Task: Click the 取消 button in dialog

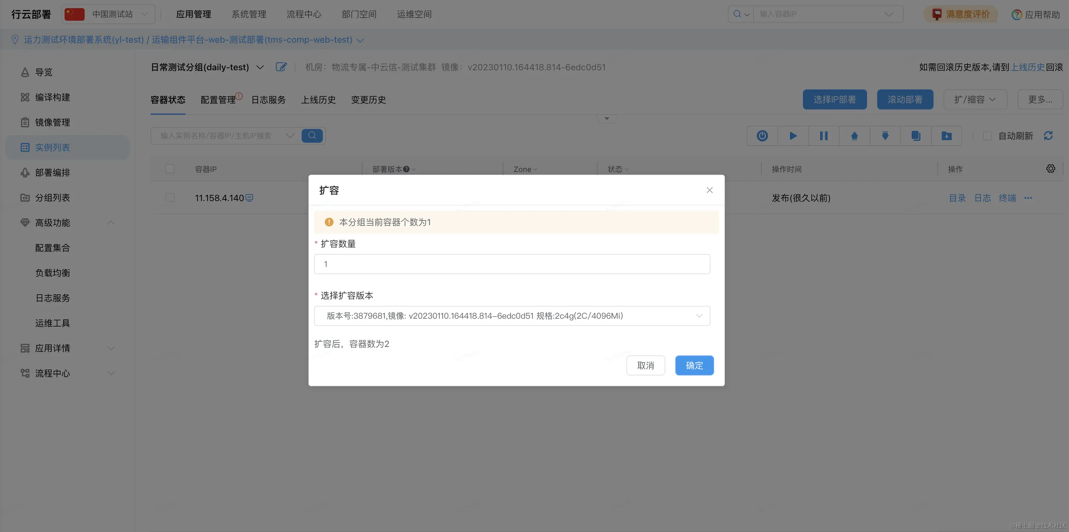Action: (x=645, y=365)
